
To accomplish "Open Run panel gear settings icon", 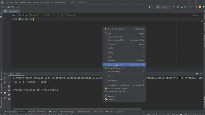I will (197, 74).
